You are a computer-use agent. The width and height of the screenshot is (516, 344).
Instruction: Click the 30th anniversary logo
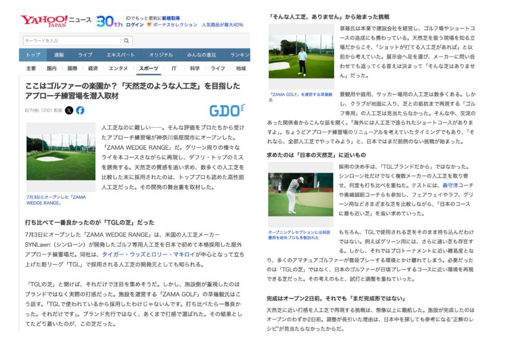[109, 22]
